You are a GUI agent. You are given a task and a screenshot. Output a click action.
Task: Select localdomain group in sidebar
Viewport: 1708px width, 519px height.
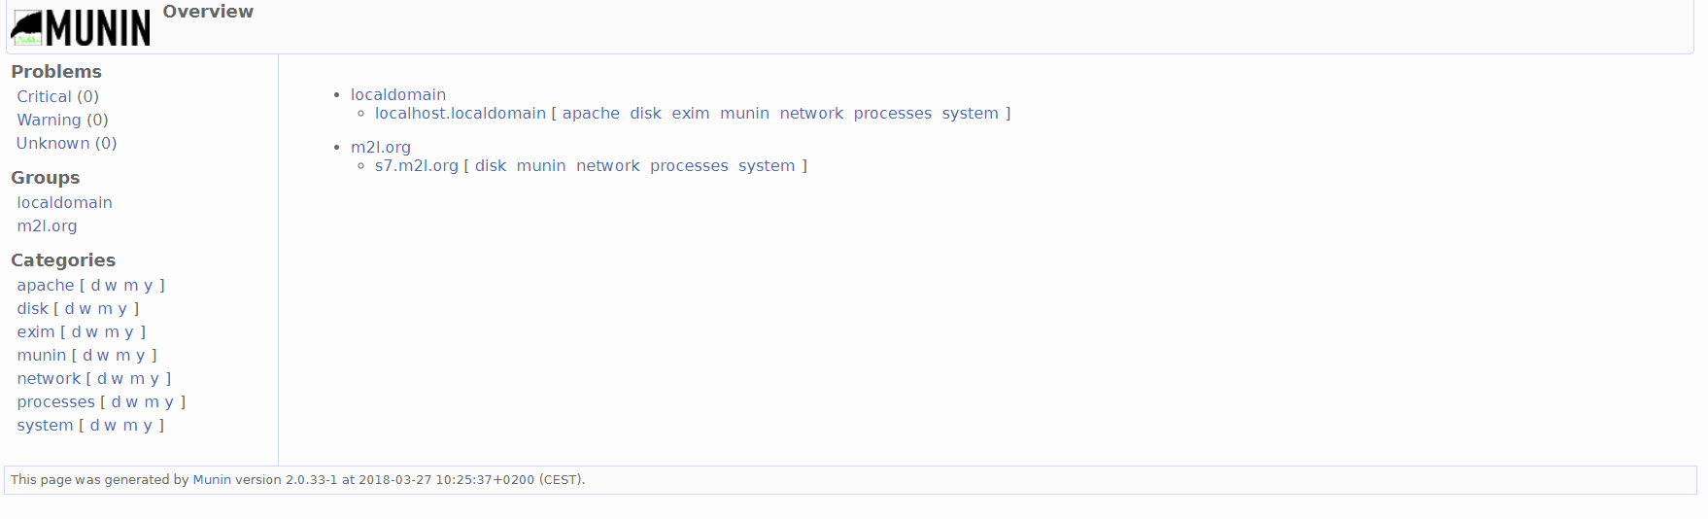point(64,202)
